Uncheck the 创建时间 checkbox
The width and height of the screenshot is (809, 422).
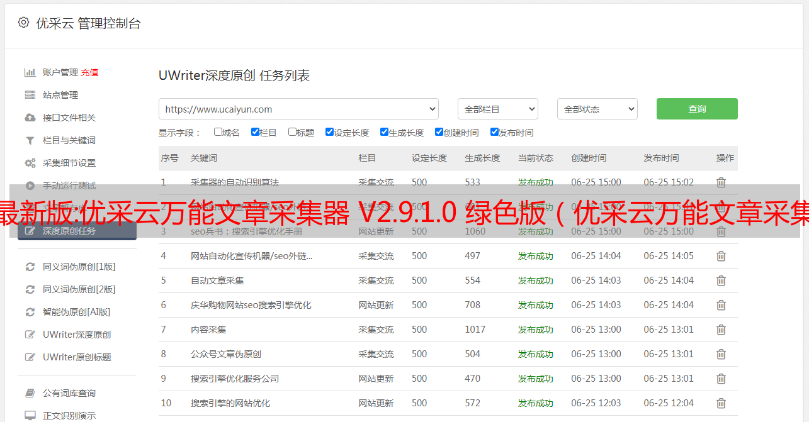point(439,132)
